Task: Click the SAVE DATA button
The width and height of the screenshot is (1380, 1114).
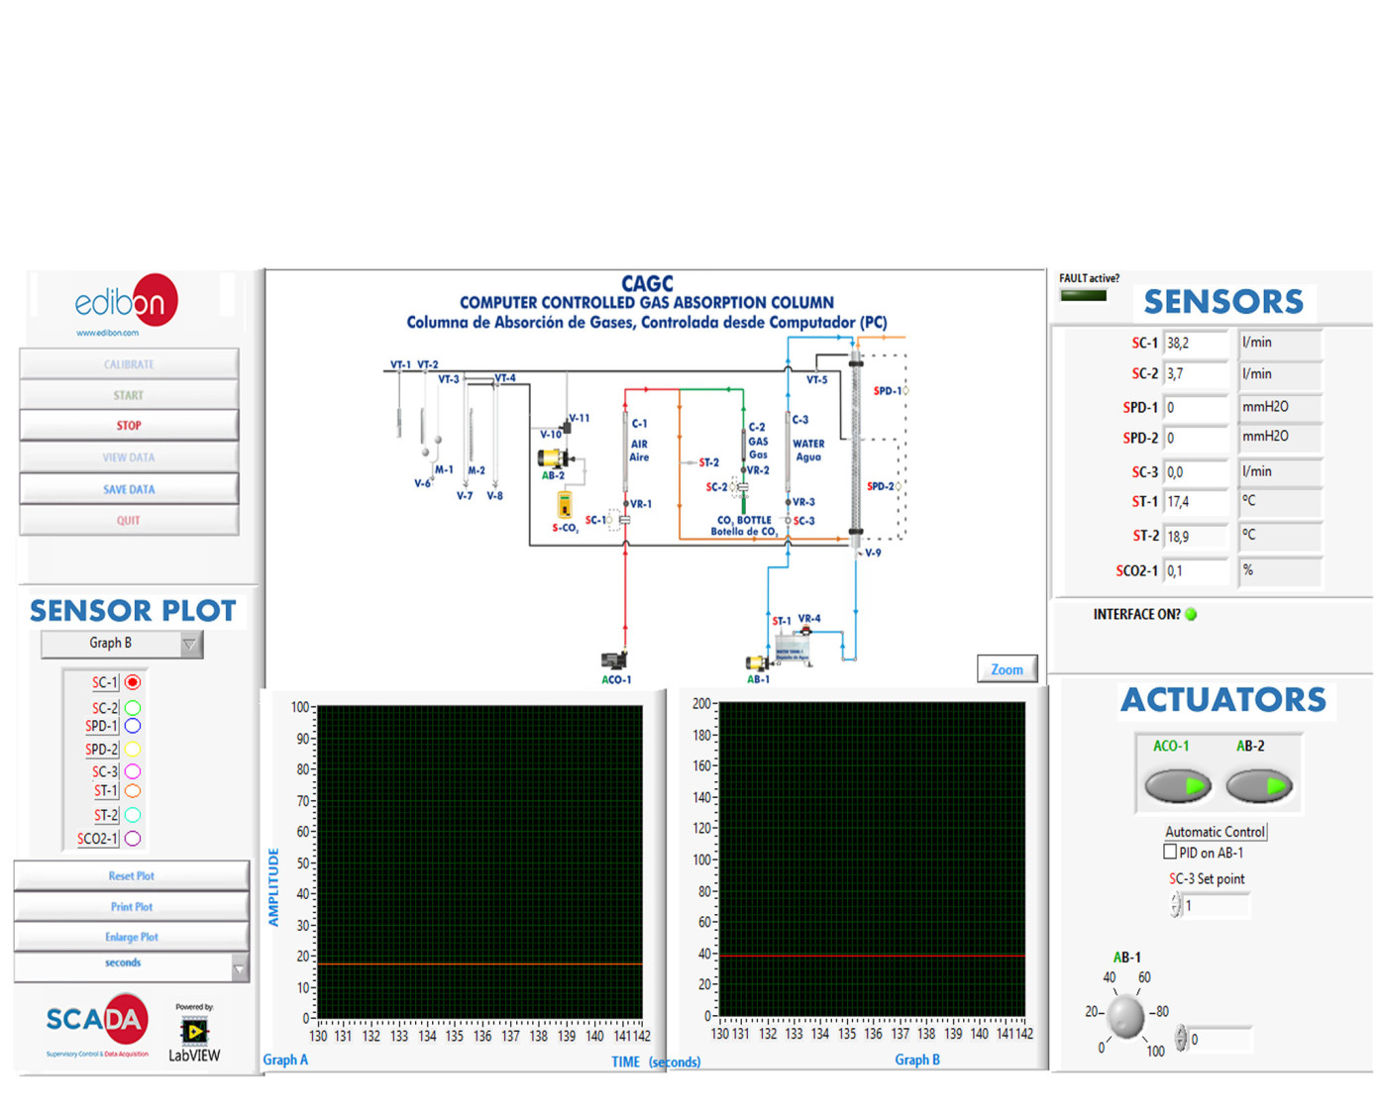Action: [x=129, y=489]
